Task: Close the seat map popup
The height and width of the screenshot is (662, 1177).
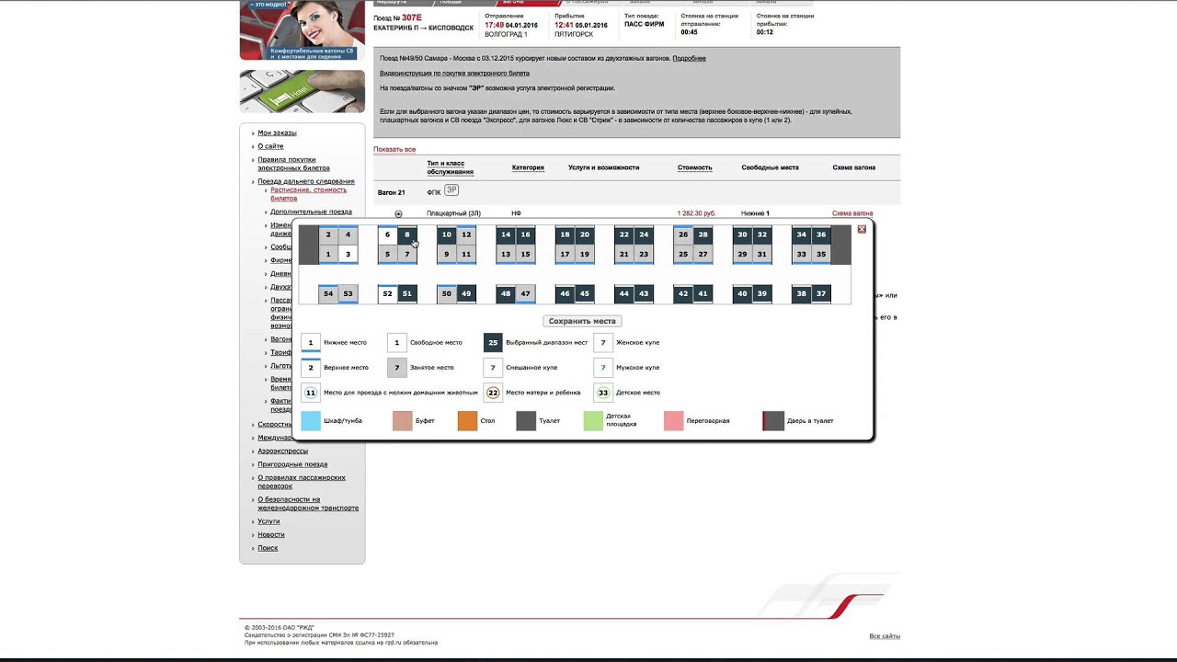Action: coord(862,229)
